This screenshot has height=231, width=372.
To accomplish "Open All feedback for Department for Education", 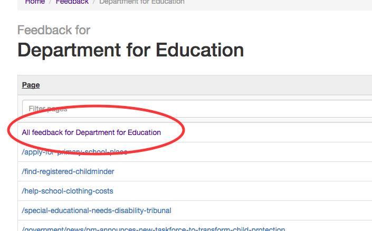I will point(91,132).
